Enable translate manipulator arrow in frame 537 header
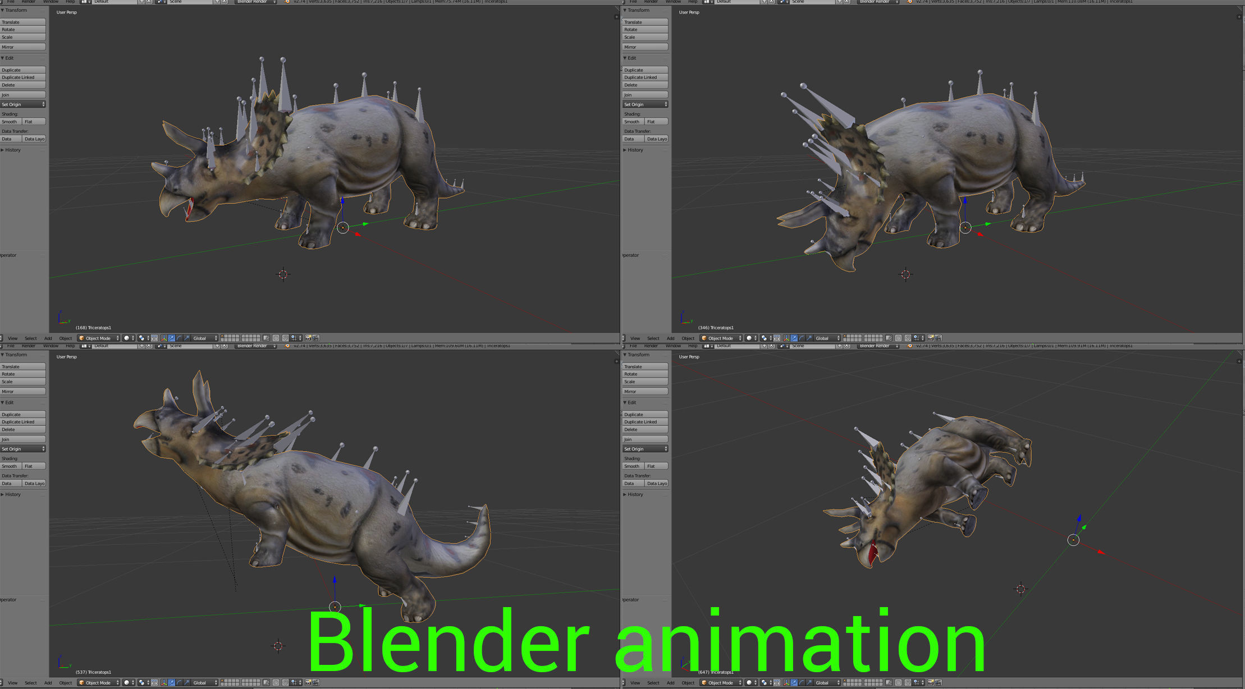Screen dimensions: 1245x689 (x=171, y=682)
